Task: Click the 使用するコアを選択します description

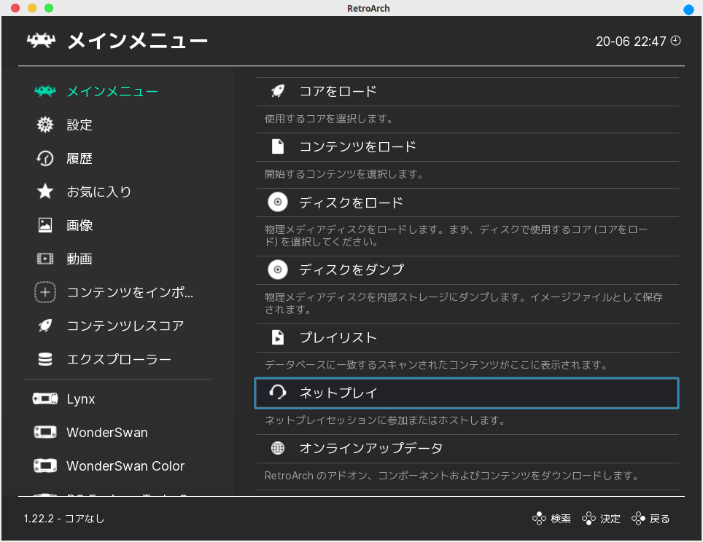Action: click(x=329, y=119)
